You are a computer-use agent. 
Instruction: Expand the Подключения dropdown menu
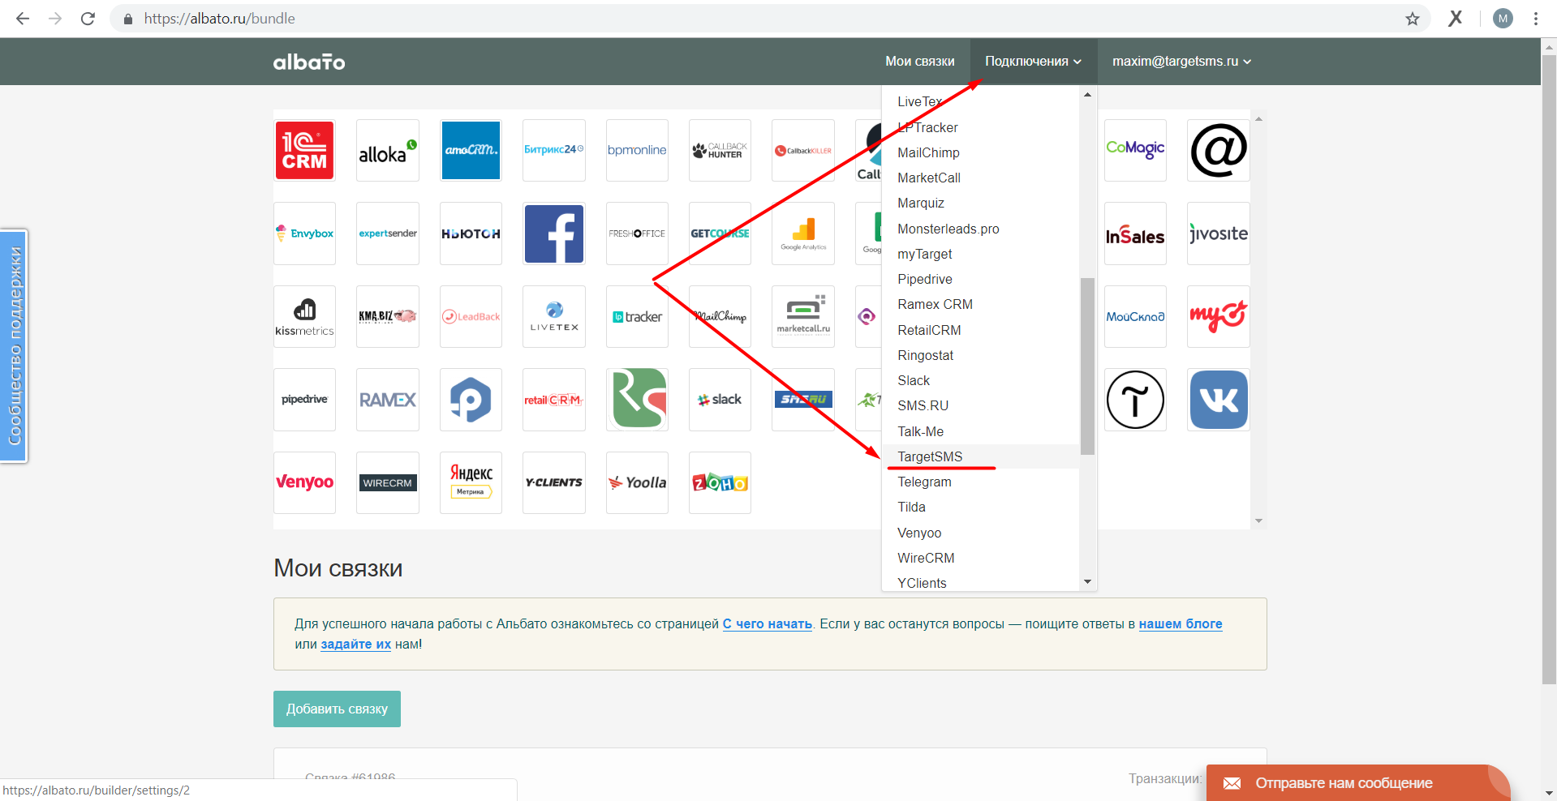pos(1033,62)
